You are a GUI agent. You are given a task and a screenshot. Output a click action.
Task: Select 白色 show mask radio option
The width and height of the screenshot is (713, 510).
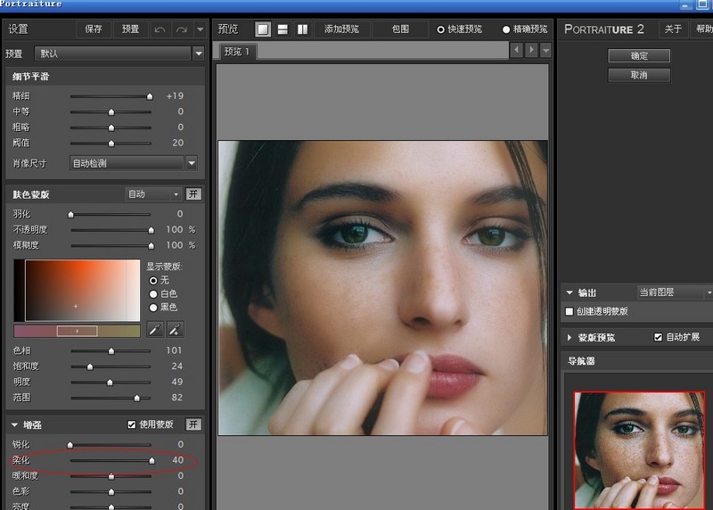[153, 294]
